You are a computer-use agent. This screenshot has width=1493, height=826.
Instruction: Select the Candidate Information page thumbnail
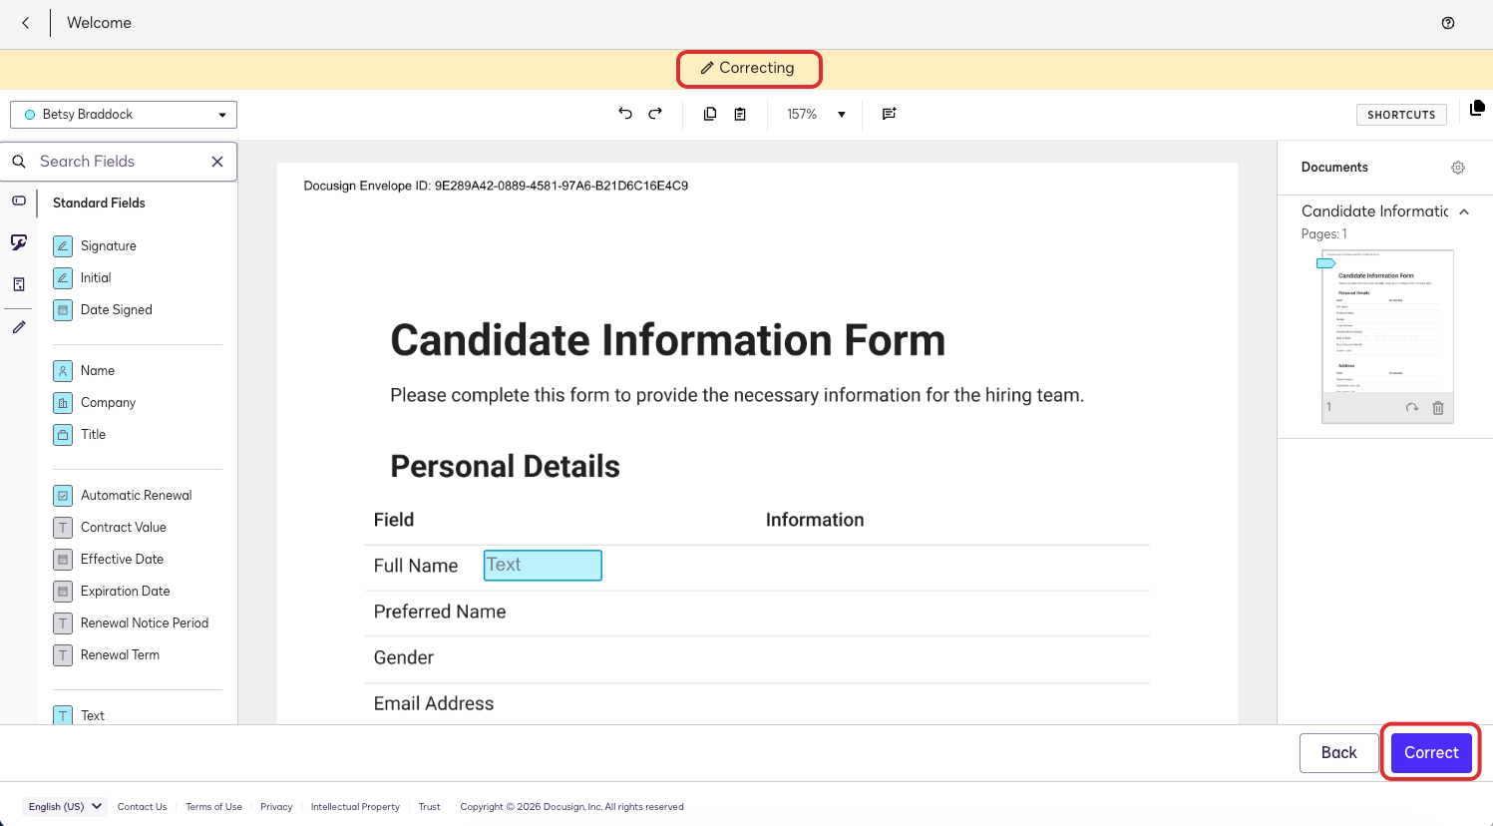[1387, 336]
